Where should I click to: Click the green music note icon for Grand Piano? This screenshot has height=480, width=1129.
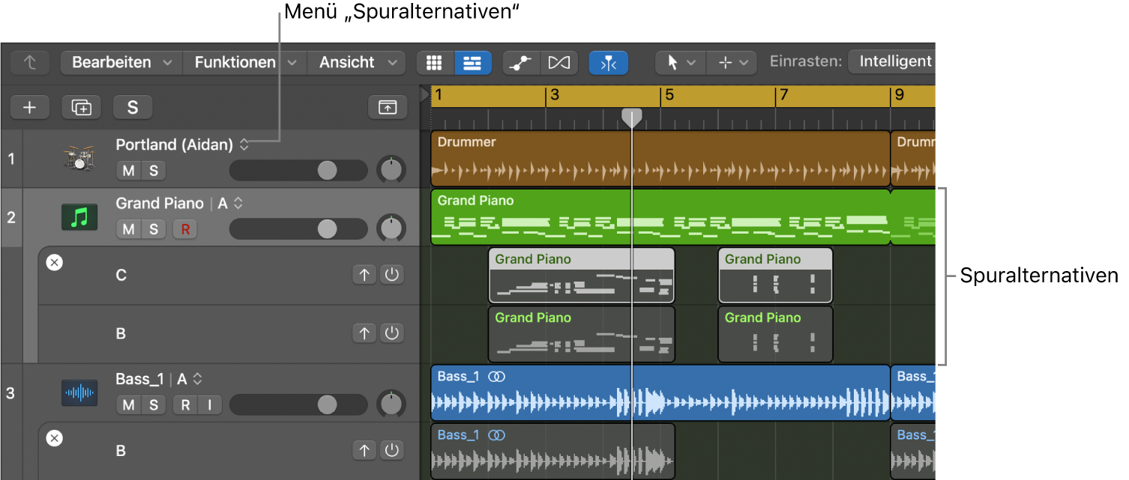coord(79,217)
